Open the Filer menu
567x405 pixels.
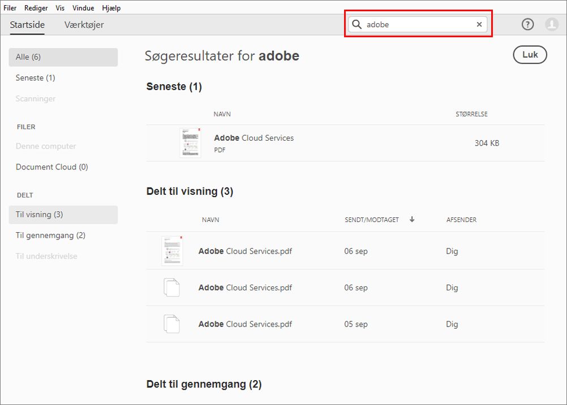[x=10, y=8]
